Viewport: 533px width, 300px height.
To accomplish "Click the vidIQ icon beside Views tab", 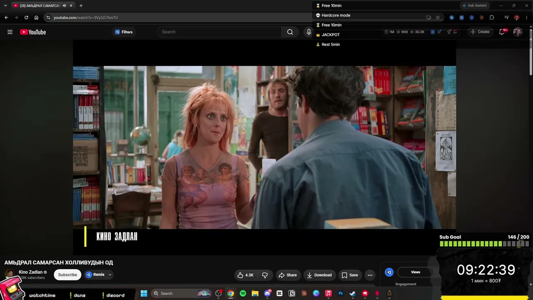I will [x=389, y=272].
